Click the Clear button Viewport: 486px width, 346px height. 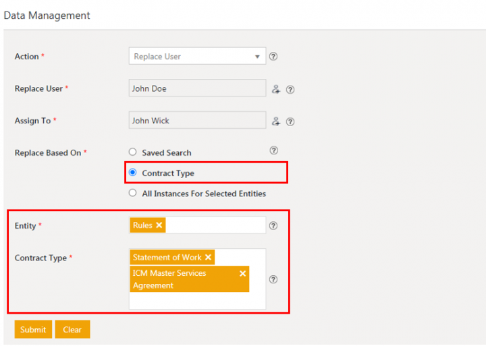[72, 330]
